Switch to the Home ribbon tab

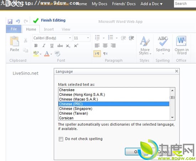(x=31, y=29)
